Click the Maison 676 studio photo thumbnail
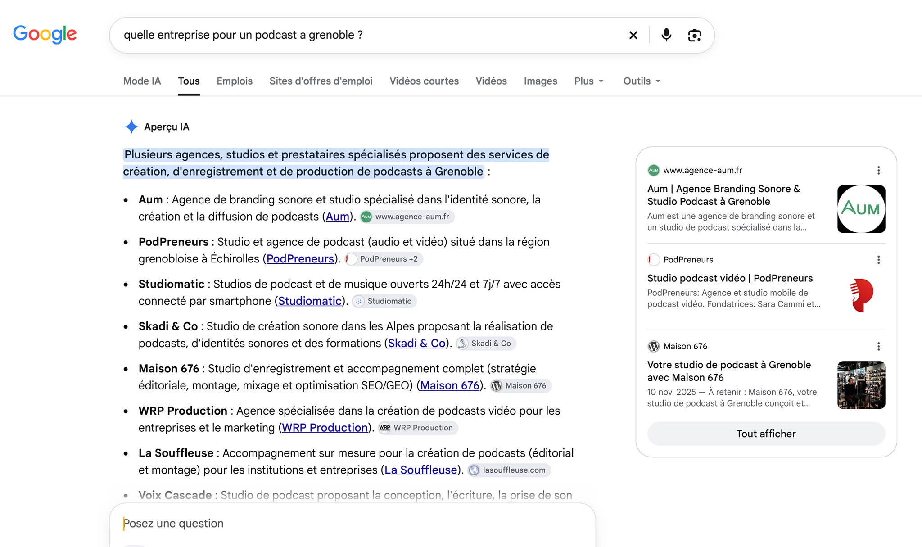The image size is (922, 547). click(861, 385)
